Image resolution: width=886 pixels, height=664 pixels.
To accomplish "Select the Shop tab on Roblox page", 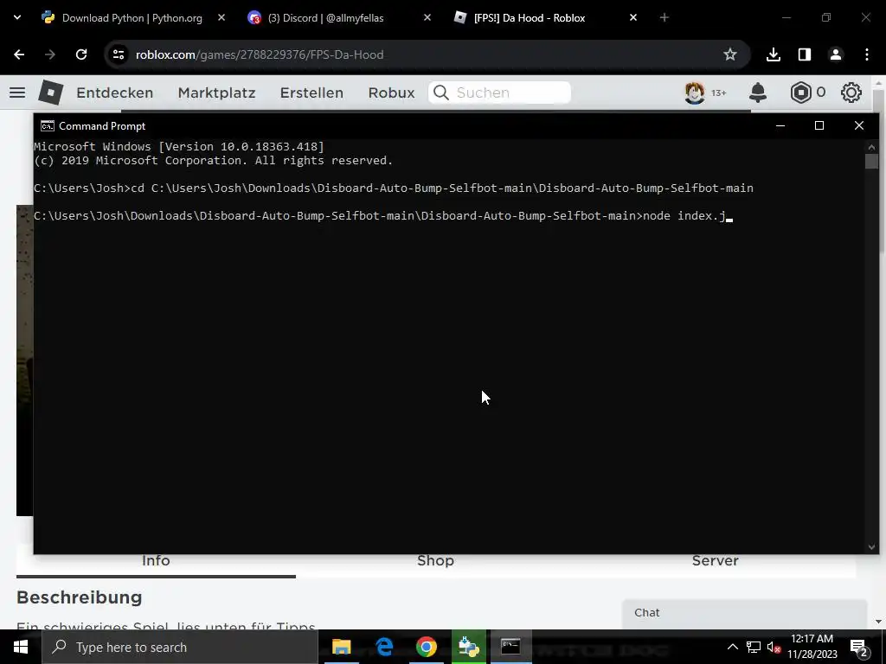I will pos(436,560).
